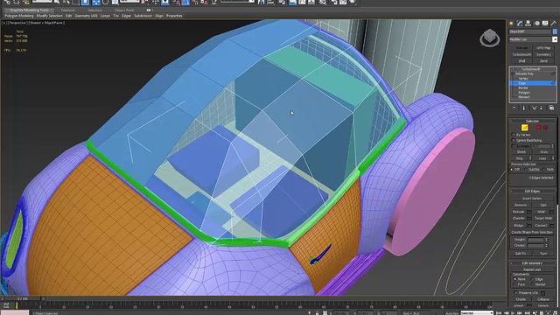Select Preview Selection Multi radio button

pyautogui.click(x=544, y=169)
